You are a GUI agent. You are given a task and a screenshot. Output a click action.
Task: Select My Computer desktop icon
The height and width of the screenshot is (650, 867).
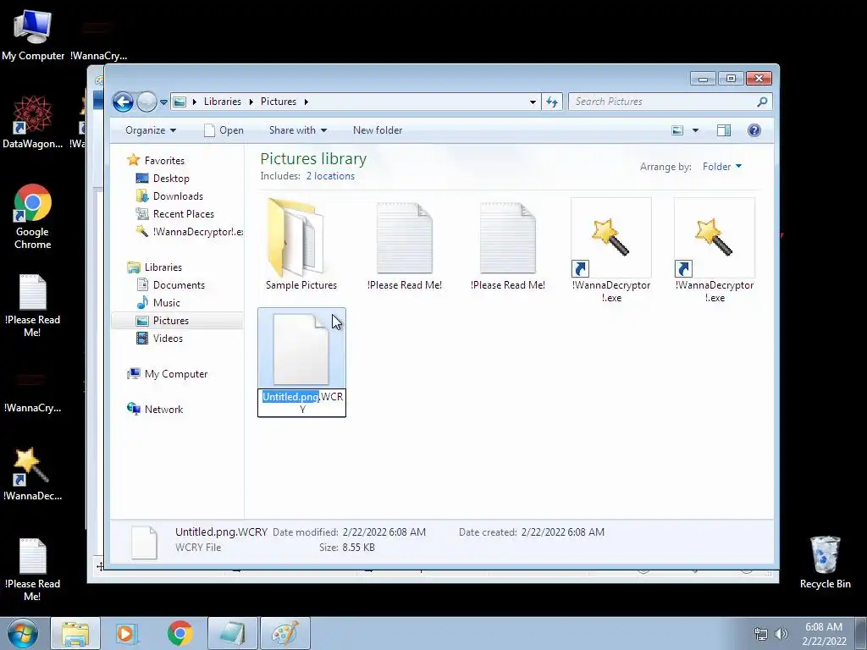(x=33, y=36)
